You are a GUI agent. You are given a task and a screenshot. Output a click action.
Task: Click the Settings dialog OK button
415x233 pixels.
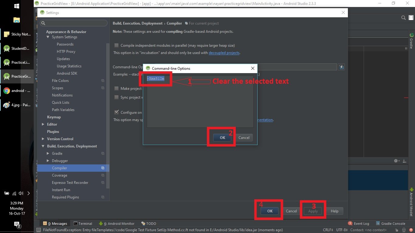270,211
